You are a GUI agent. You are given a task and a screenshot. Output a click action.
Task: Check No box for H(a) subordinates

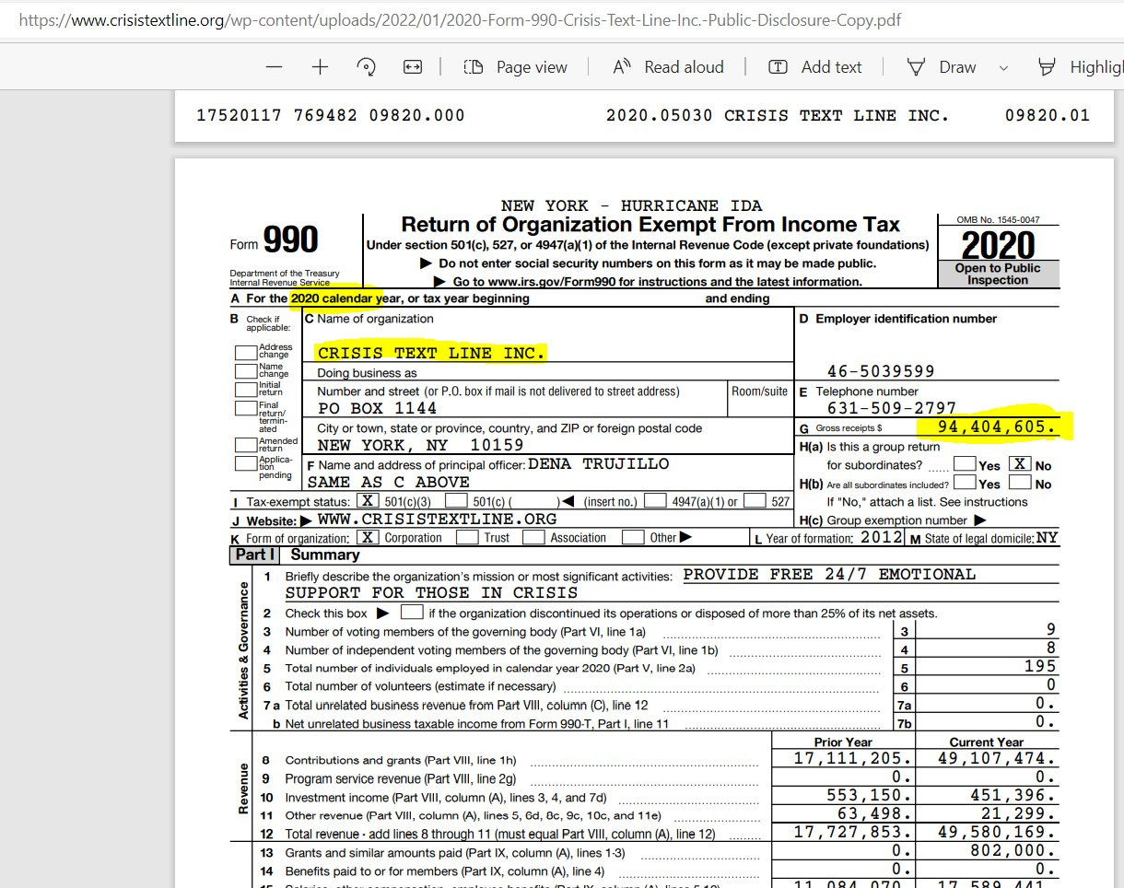pyautogui.click(x=1020, y=463)
